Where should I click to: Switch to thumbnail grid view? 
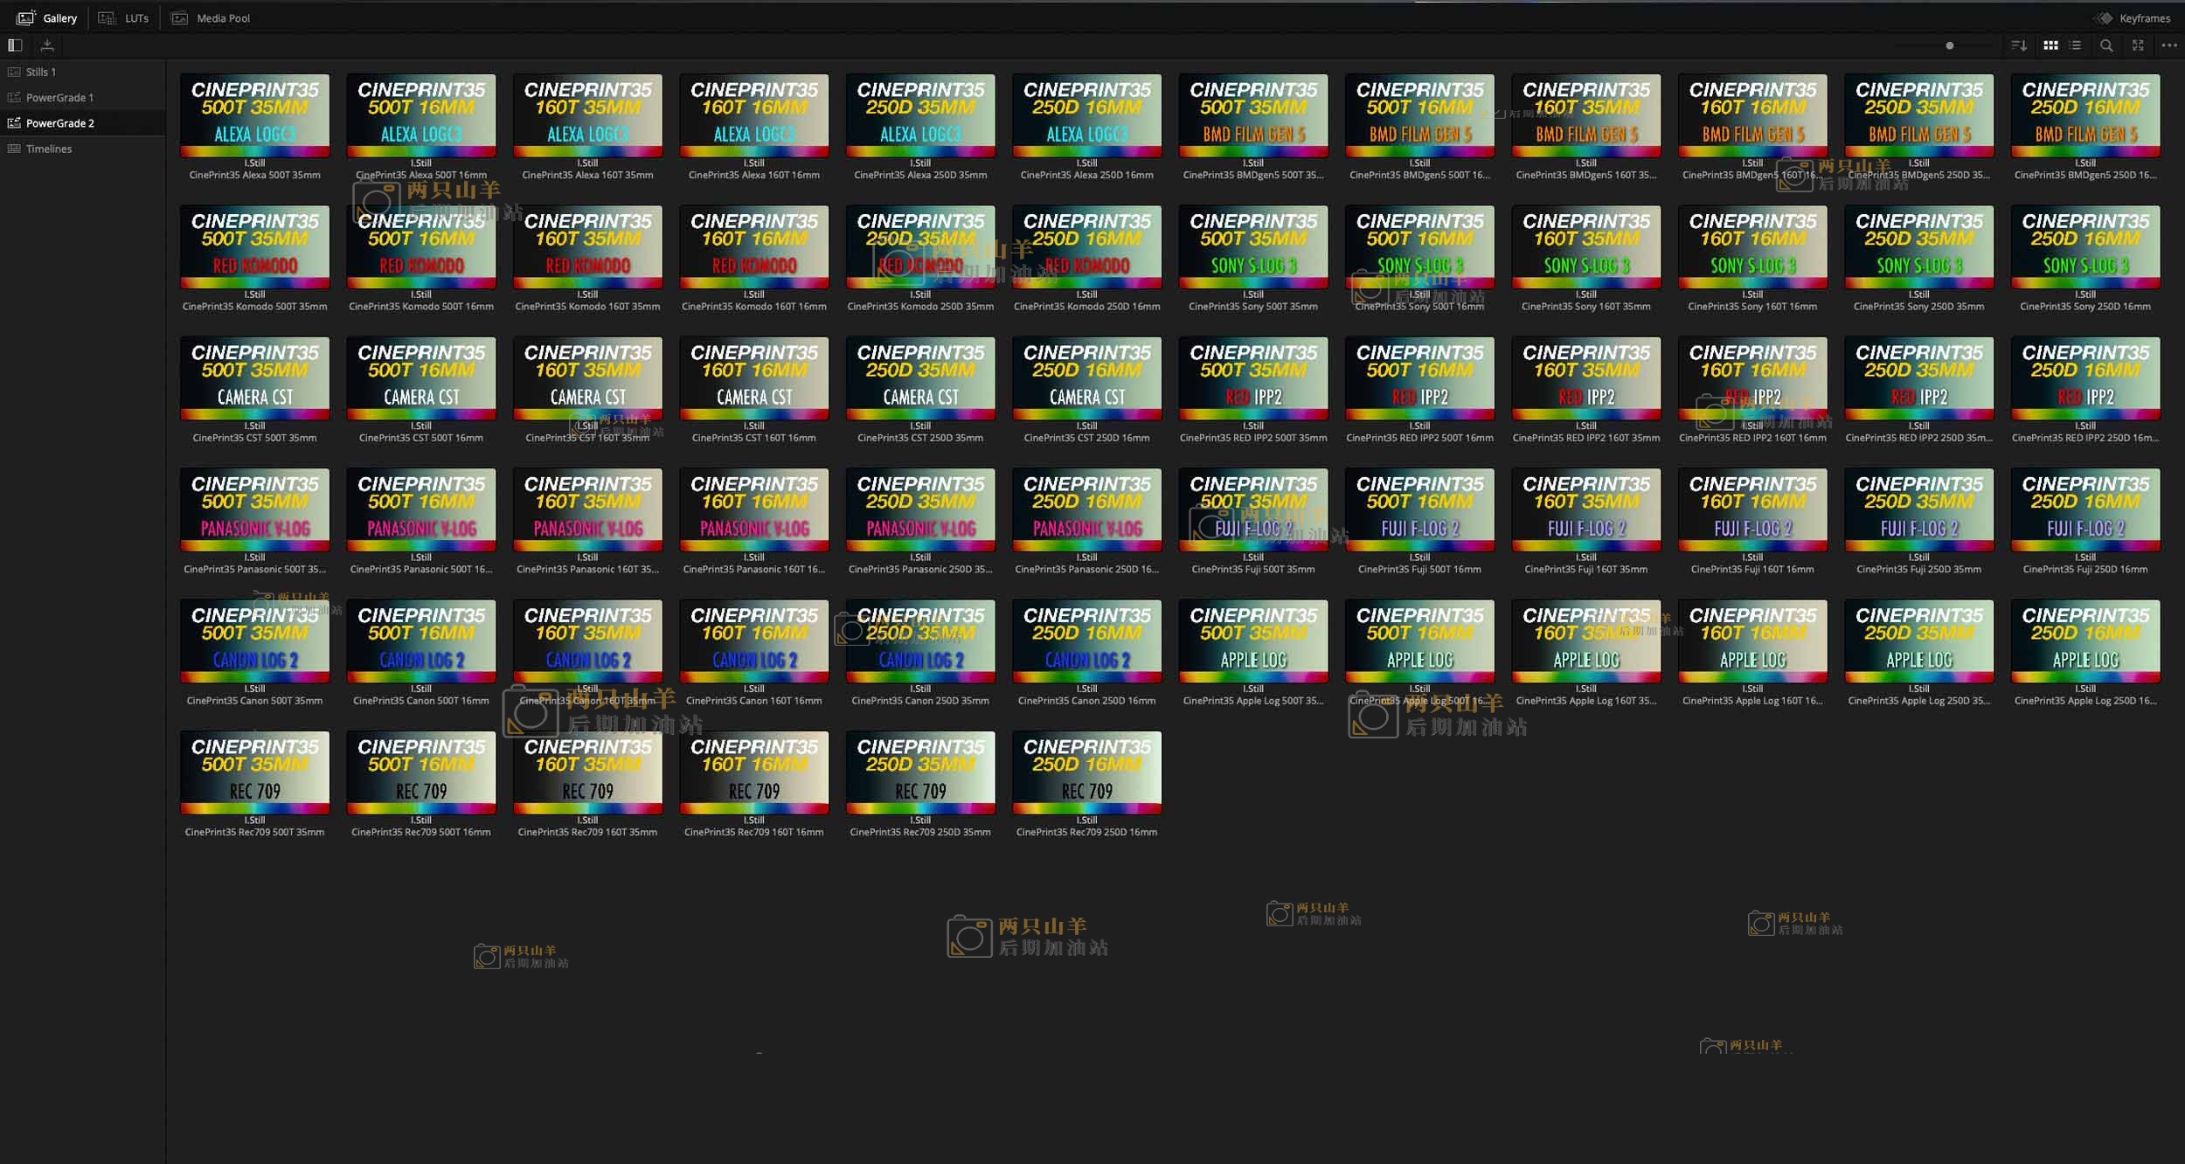[x=2050, y=45]
